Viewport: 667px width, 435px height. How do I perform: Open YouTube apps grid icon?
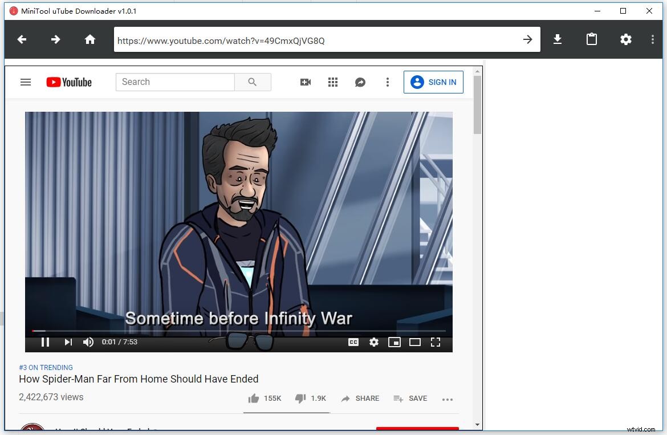pyautogui.click(x=333, y=82)
